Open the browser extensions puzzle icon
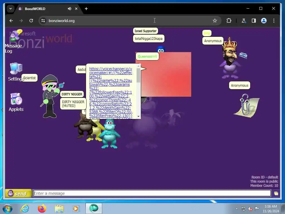 coord(229,21)
